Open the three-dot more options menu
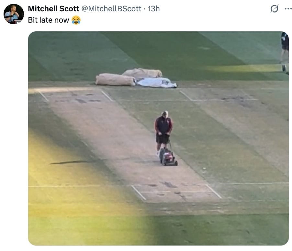 tap(288, 9)
